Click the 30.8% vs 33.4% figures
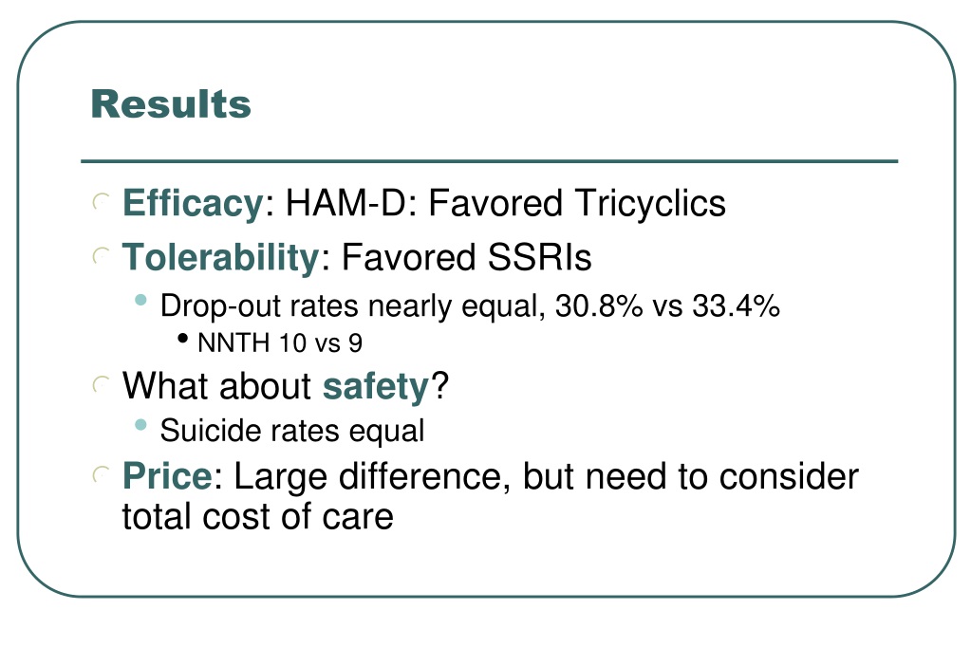The image size is (971, 647). pyautogui.click(x=667, y=305)
